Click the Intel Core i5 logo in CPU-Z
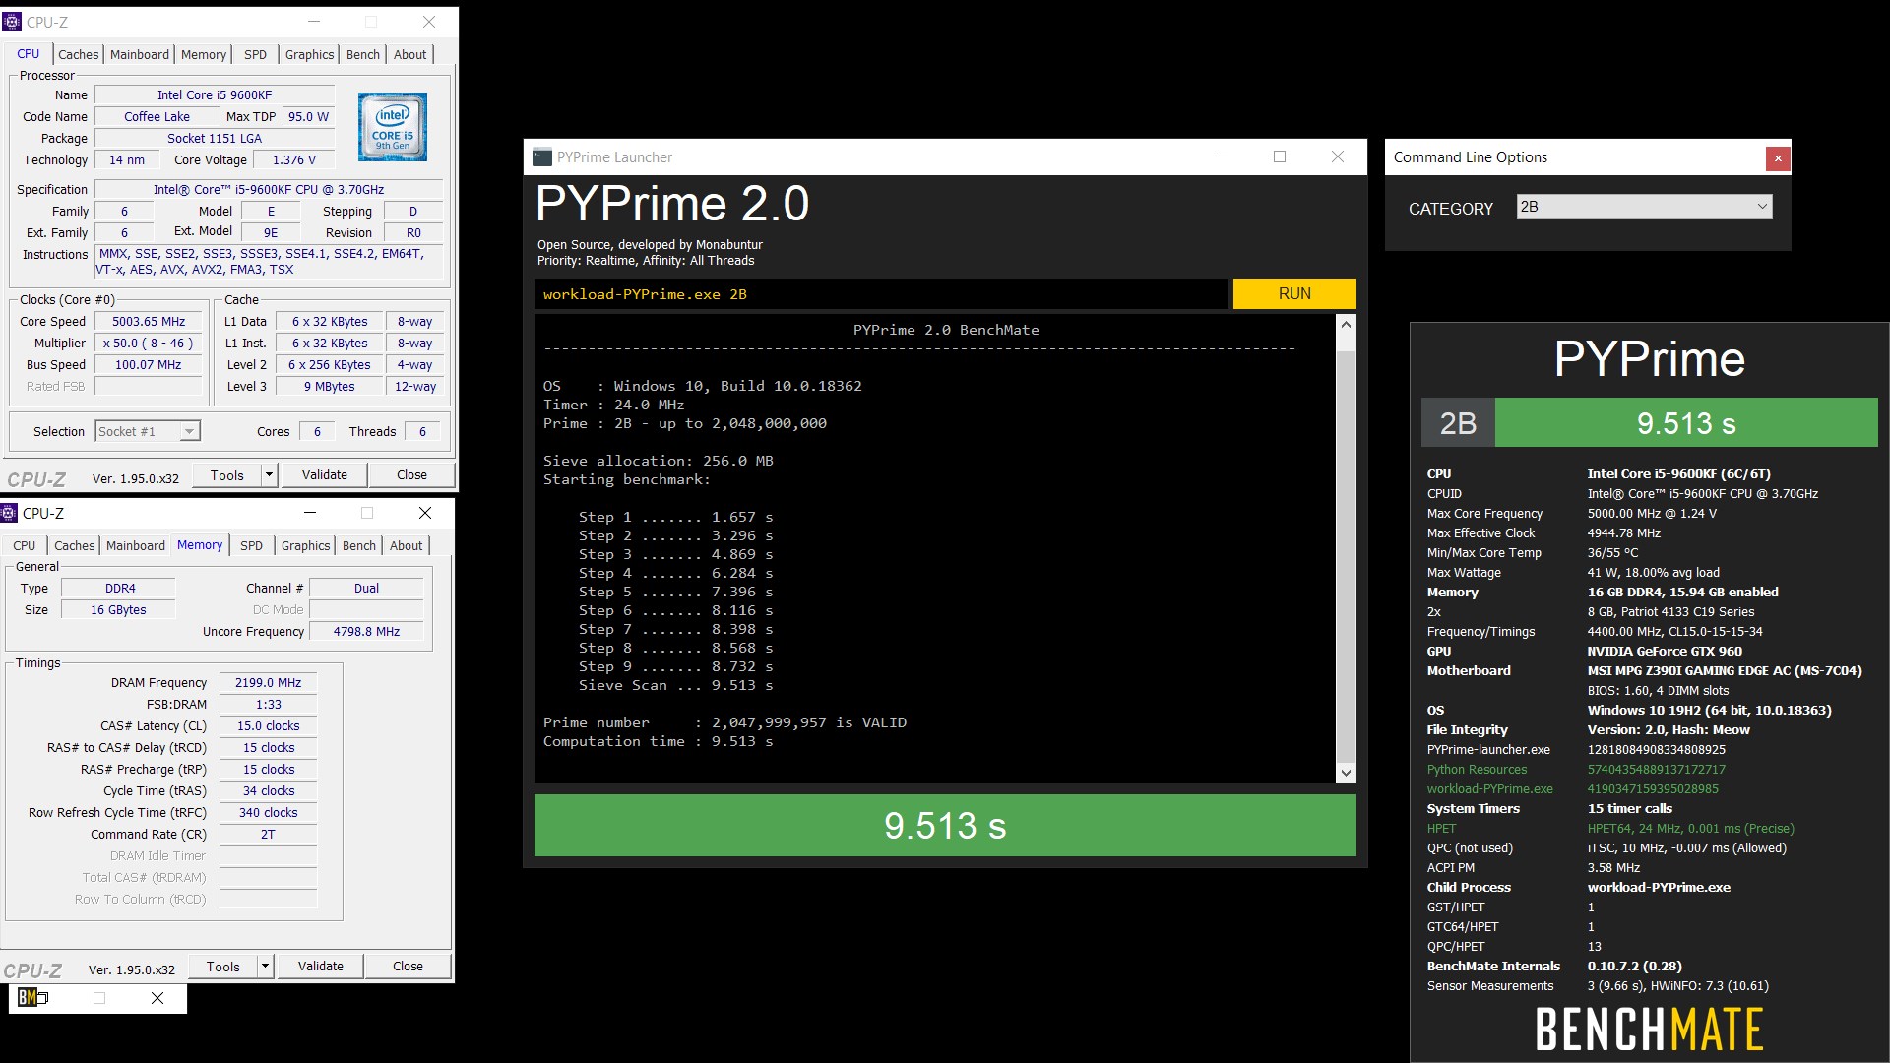Viewport: 1890px width, 1063px height. click(x=392, y=127)
